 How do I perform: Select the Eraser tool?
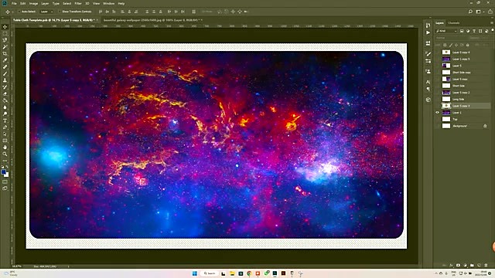pyautogui.click(x=5, y=94)
